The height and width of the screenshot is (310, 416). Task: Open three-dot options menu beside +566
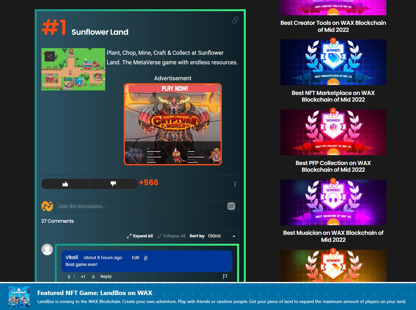click(235, 184)
